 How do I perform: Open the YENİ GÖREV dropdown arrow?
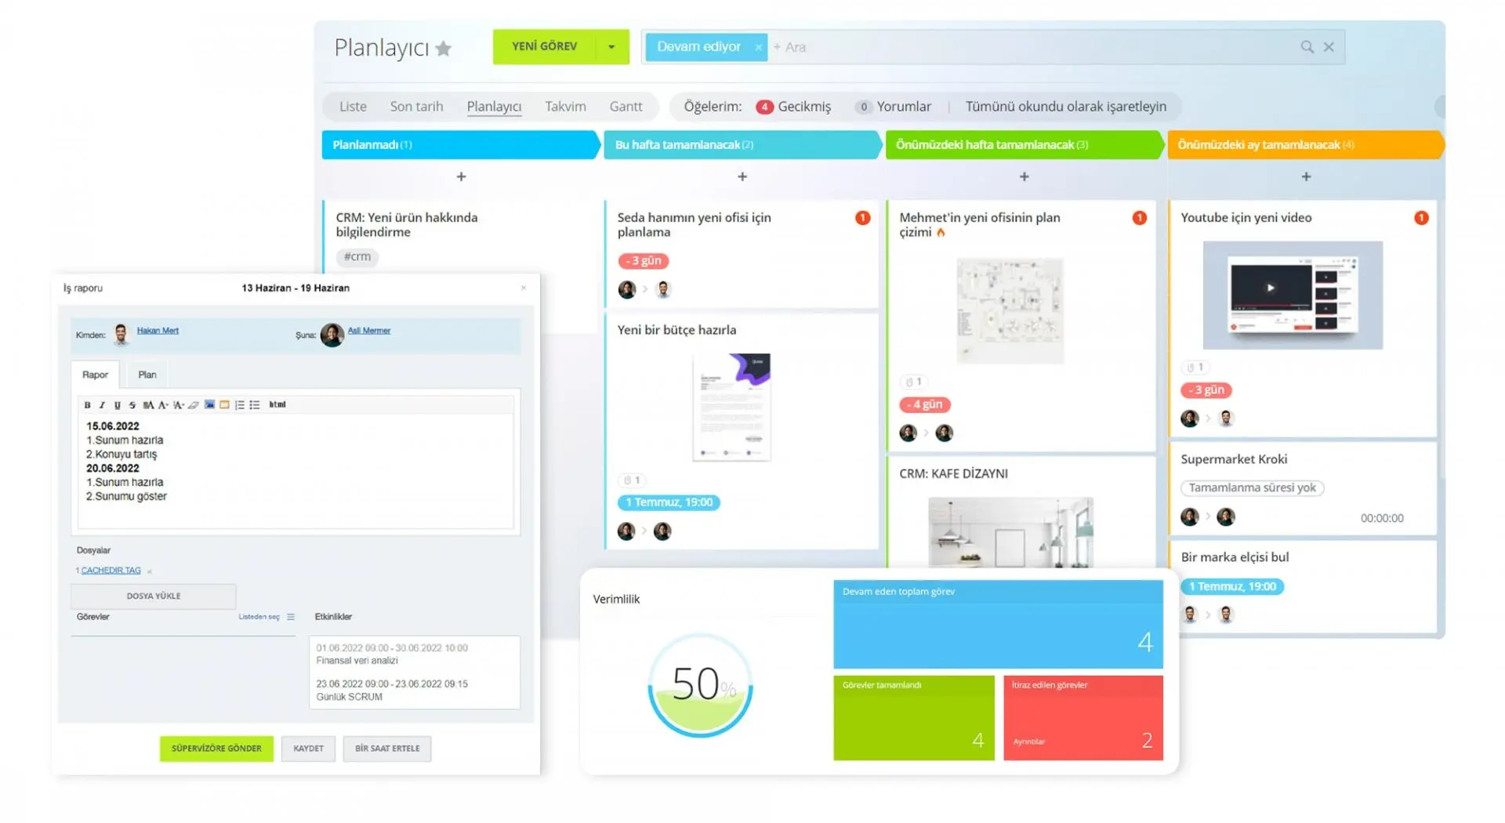611,47
